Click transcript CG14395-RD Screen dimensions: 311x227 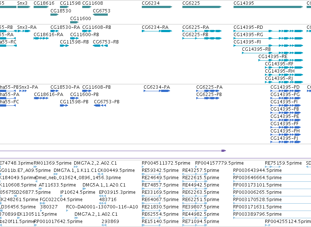point(268,31)
